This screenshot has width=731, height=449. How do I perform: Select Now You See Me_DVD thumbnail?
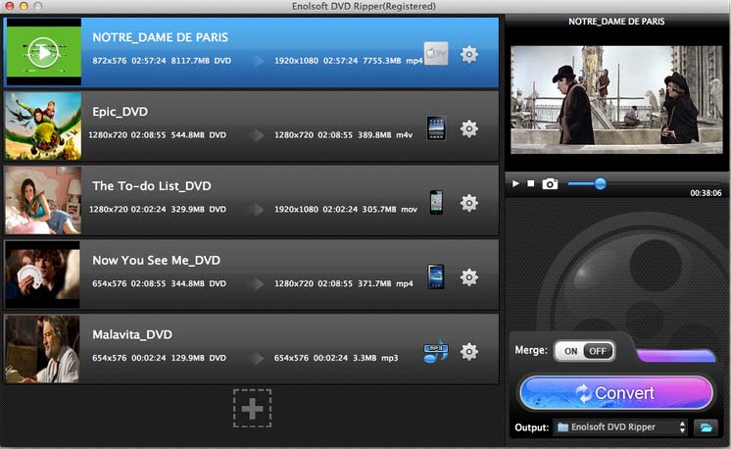(42, 274)
